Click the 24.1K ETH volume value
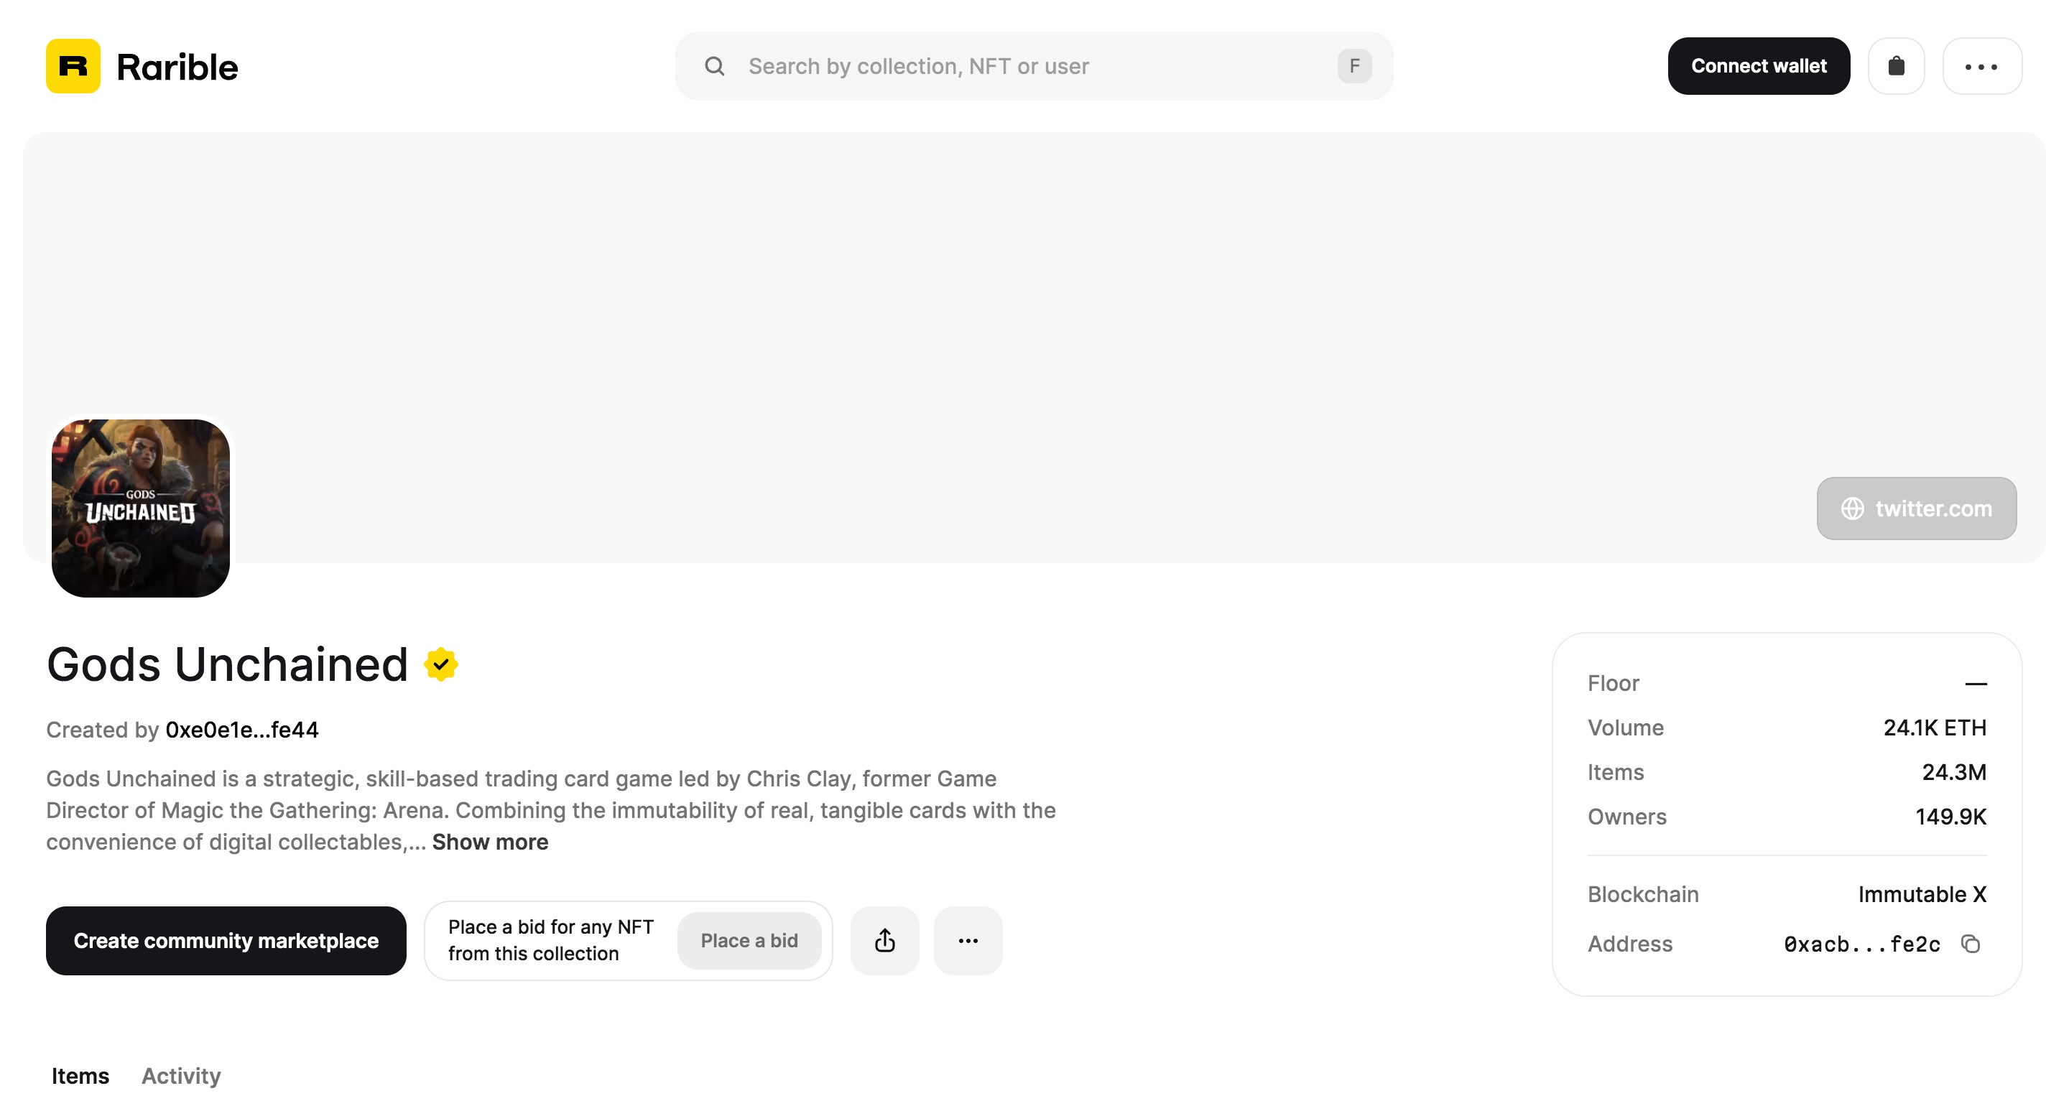The image size is (2069, 1096). (x=1934, y=728)
